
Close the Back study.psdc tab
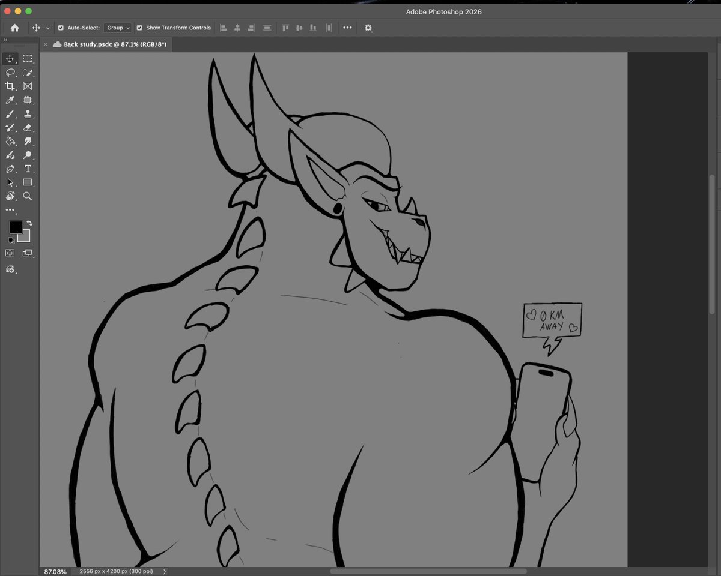[45, 44]
